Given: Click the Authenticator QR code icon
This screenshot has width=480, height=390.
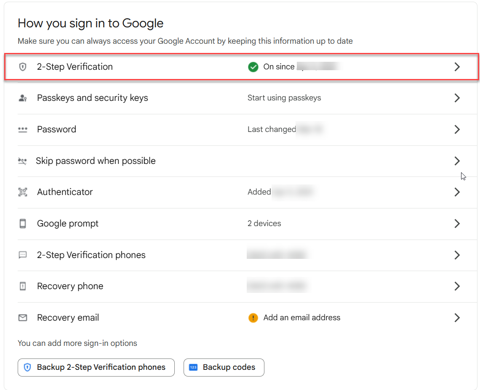Looking at the screenshot, I should tap(23, 192).
